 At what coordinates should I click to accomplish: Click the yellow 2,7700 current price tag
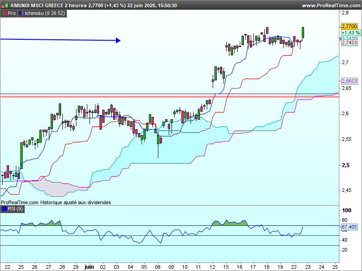(x=349, y=26)
